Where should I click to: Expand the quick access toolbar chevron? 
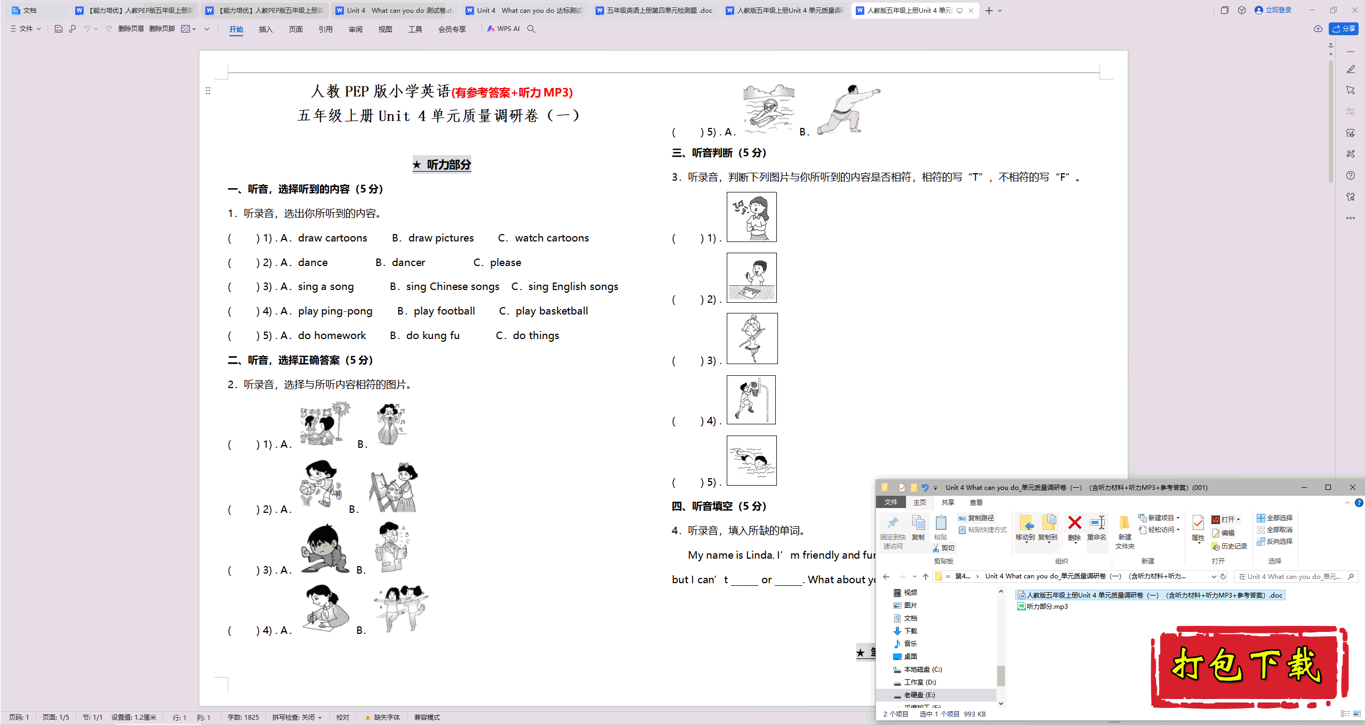coord(207,29)
